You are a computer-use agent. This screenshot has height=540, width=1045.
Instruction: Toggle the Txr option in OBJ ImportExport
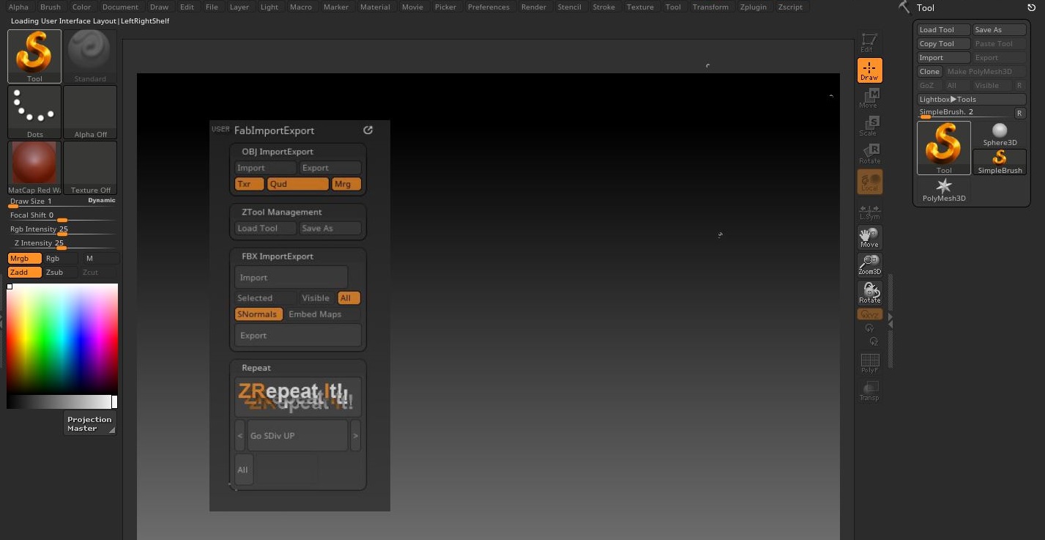click(249, 185)
